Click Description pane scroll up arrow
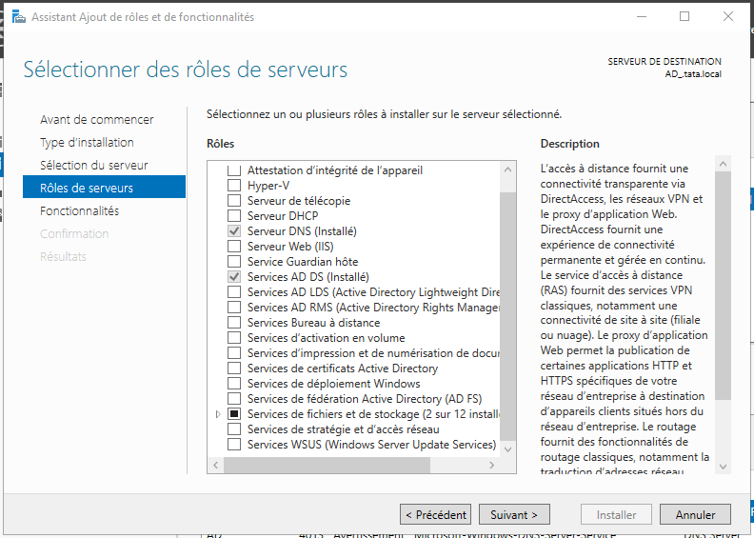The width and height of the screenshot is (754, 538). (x=723, y=164)
